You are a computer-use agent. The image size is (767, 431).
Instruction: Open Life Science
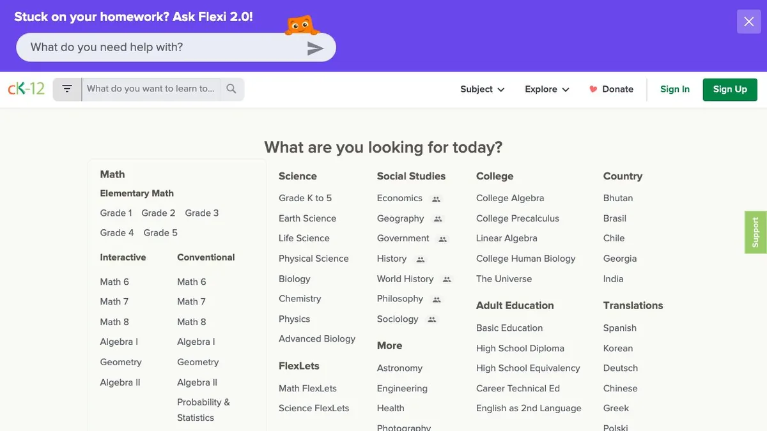click(304, 238)
